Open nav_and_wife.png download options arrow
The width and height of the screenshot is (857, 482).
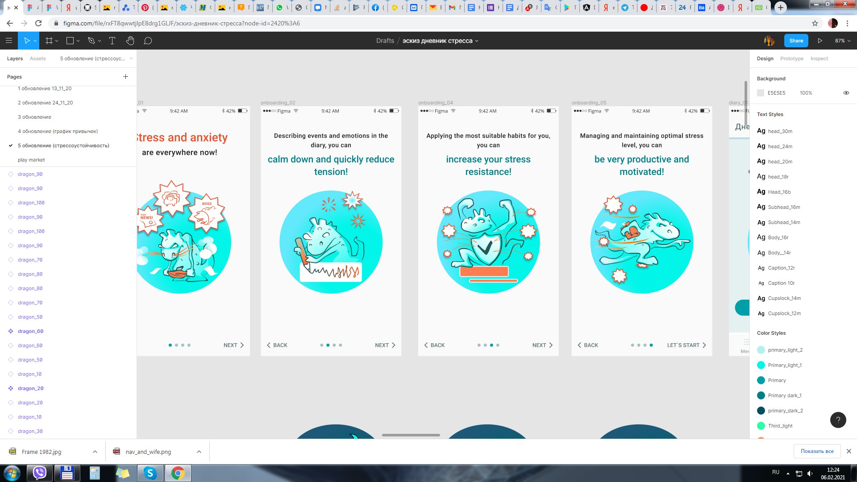pyautogui.click(x=199, y=452)
